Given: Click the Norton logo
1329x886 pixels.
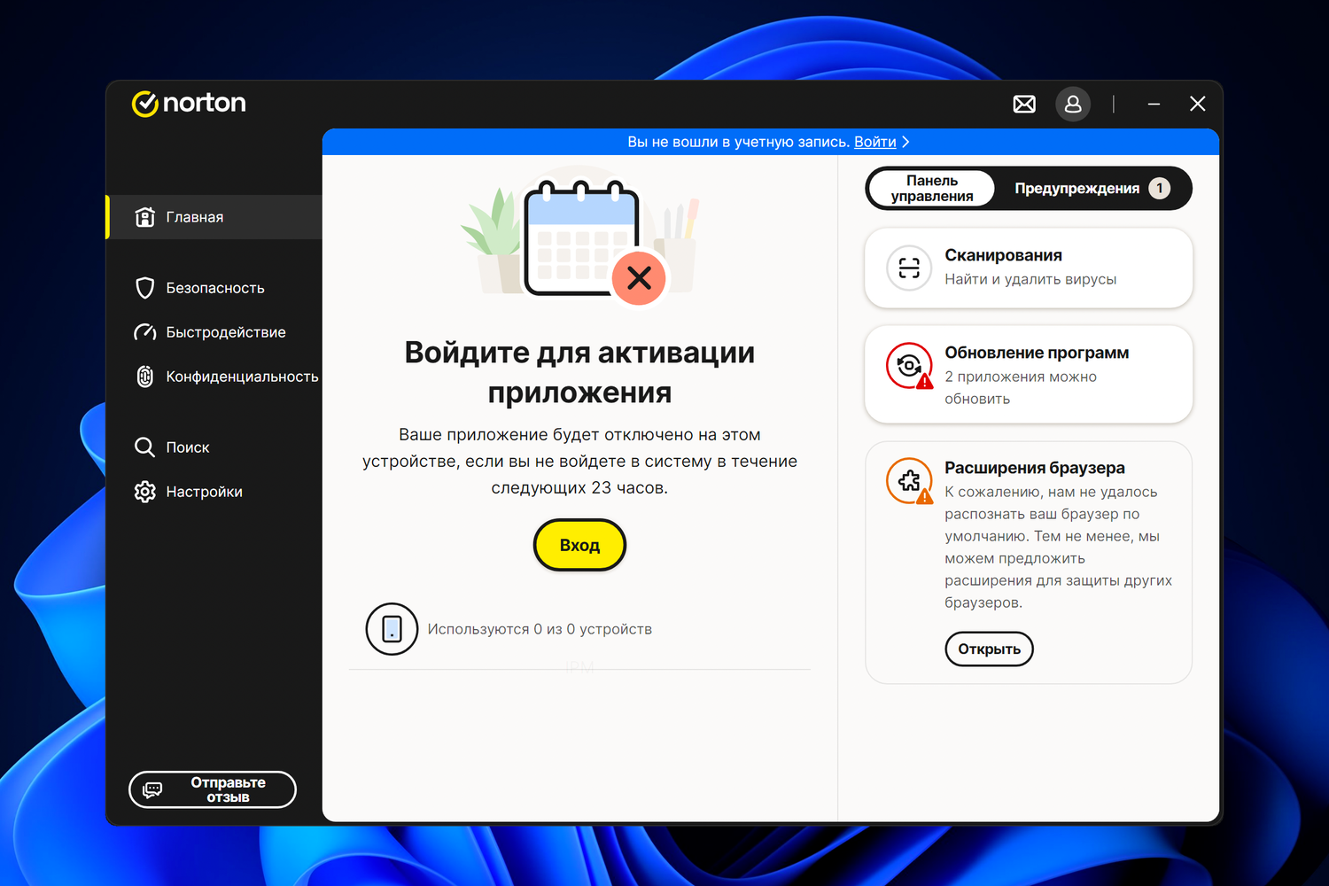Looking at the screenshot, I should point(189,104).
